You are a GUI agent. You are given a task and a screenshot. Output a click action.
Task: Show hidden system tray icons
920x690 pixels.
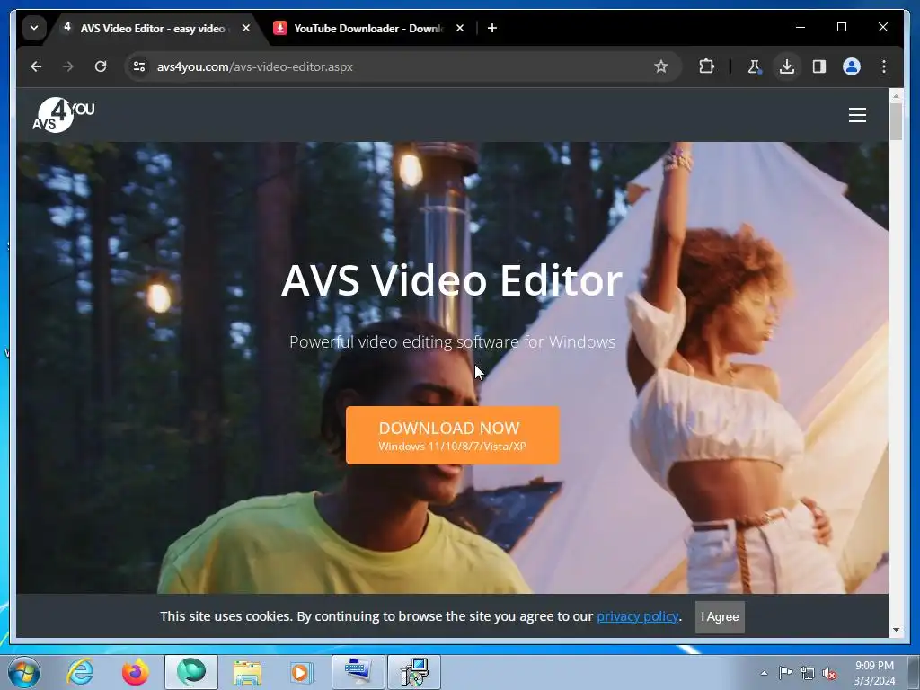point(764,673)
